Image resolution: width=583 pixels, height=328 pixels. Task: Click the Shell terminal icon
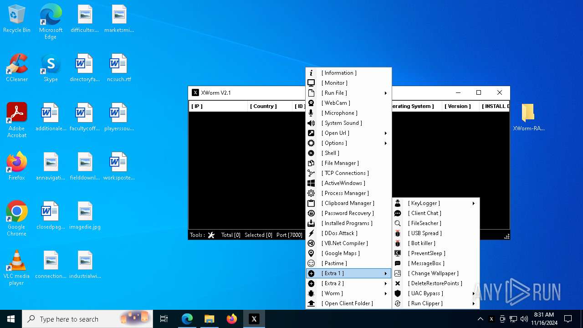click(311, 153)
